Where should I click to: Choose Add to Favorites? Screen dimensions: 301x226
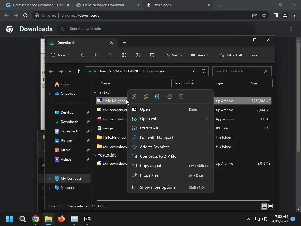click(x=170, y=147)
